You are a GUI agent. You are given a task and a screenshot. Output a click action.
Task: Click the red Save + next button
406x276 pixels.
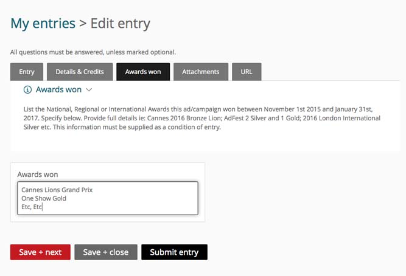pos(40,252)
